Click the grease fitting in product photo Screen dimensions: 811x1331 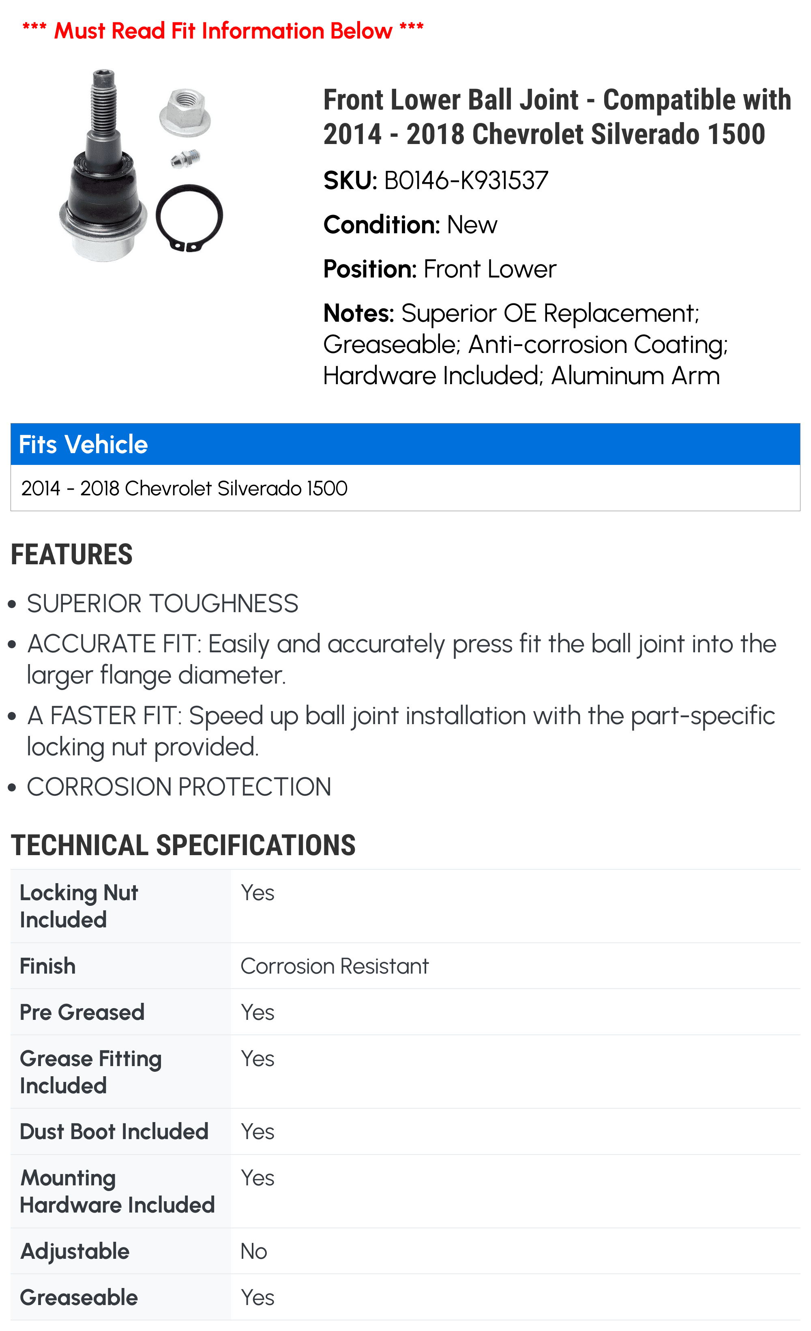click(185, 158)
